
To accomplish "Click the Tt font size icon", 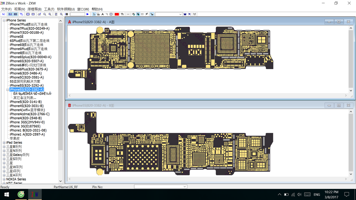I will [122, 14].
